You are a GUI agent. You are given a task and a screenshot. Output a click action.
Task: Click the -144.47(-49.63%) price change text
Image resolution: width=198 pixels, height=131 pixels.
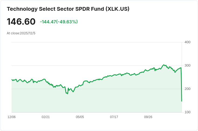pyautogui.click(x=59, y=22)
